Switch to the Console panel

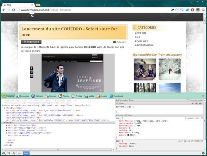pos(101,96)
